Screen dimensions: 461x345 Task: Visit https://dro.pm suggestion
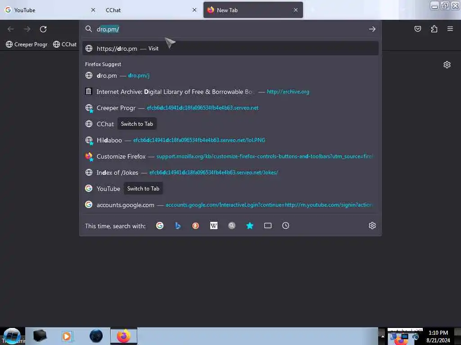click(x=230, y=49)
